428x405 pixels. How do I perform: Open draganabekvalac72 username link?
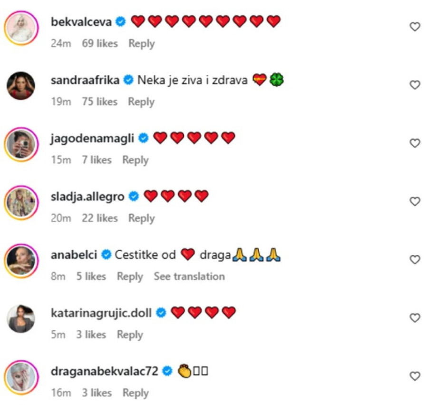pyautogui.click(x=104, y=371)
